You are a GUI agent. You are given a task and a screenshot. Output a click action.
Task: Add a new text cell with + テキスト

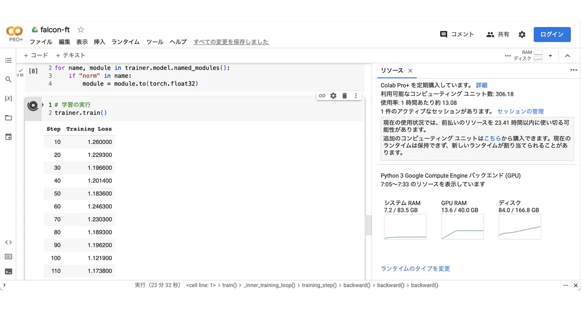[x=70, y=56]
